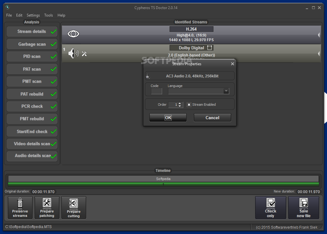Confirm dialog with OK button
This screenshot has width=327, height=234.
[x=168, y=118]
